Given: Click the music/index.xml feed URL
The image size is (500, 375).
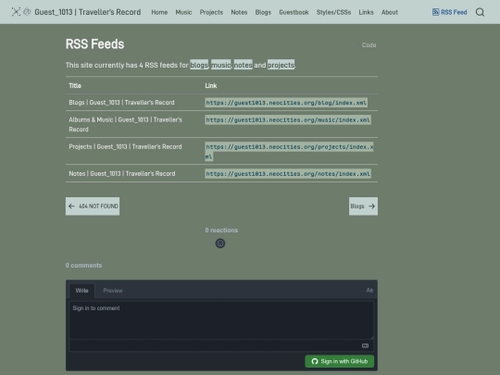Looking at the screenshot, I should [x=288, y=119].
